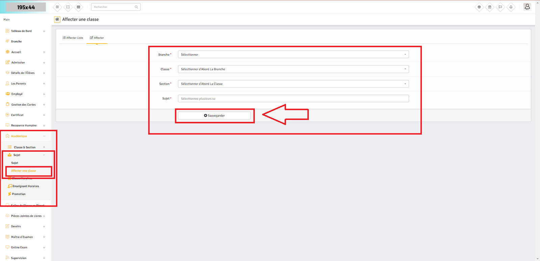Click the home icon beside page title
Viewport: 540px width, 261px height.
click(57, 20)
